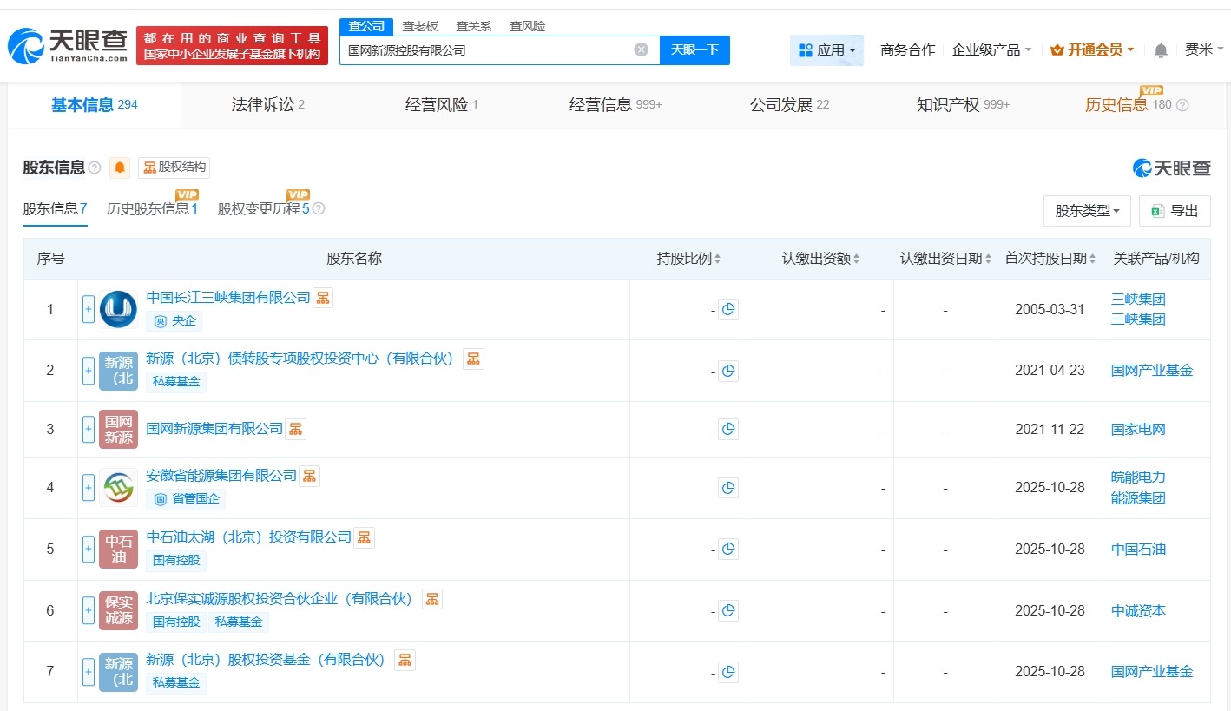The width and height of the screenshot is (1231, 711).
Task: Open the 股权结构 equity structure view
Action: click(x=174, y=167)
